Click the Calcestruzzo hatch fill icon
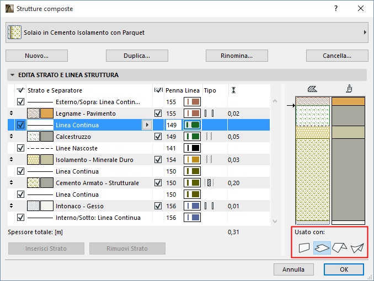Viewport: 374px width, 281px height. [x=33, y=137]
